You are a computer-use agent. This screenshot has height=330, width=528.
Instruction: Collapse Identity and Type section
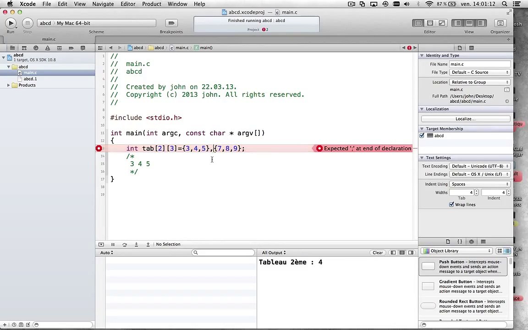[422, 55]
